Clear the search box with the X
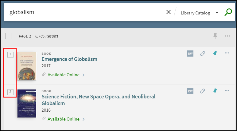This screenshot has height=131, width=237. [x=168, y=12]
